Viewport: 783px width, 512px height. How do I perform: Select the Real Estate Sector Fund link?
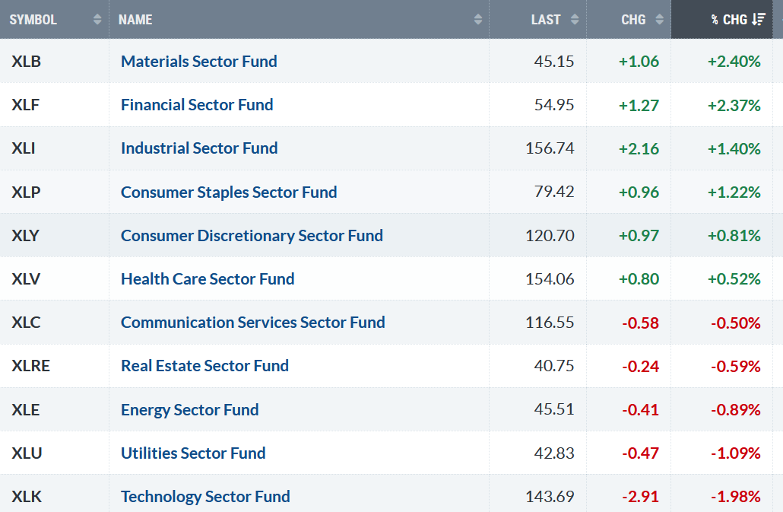tap(204, 365)
